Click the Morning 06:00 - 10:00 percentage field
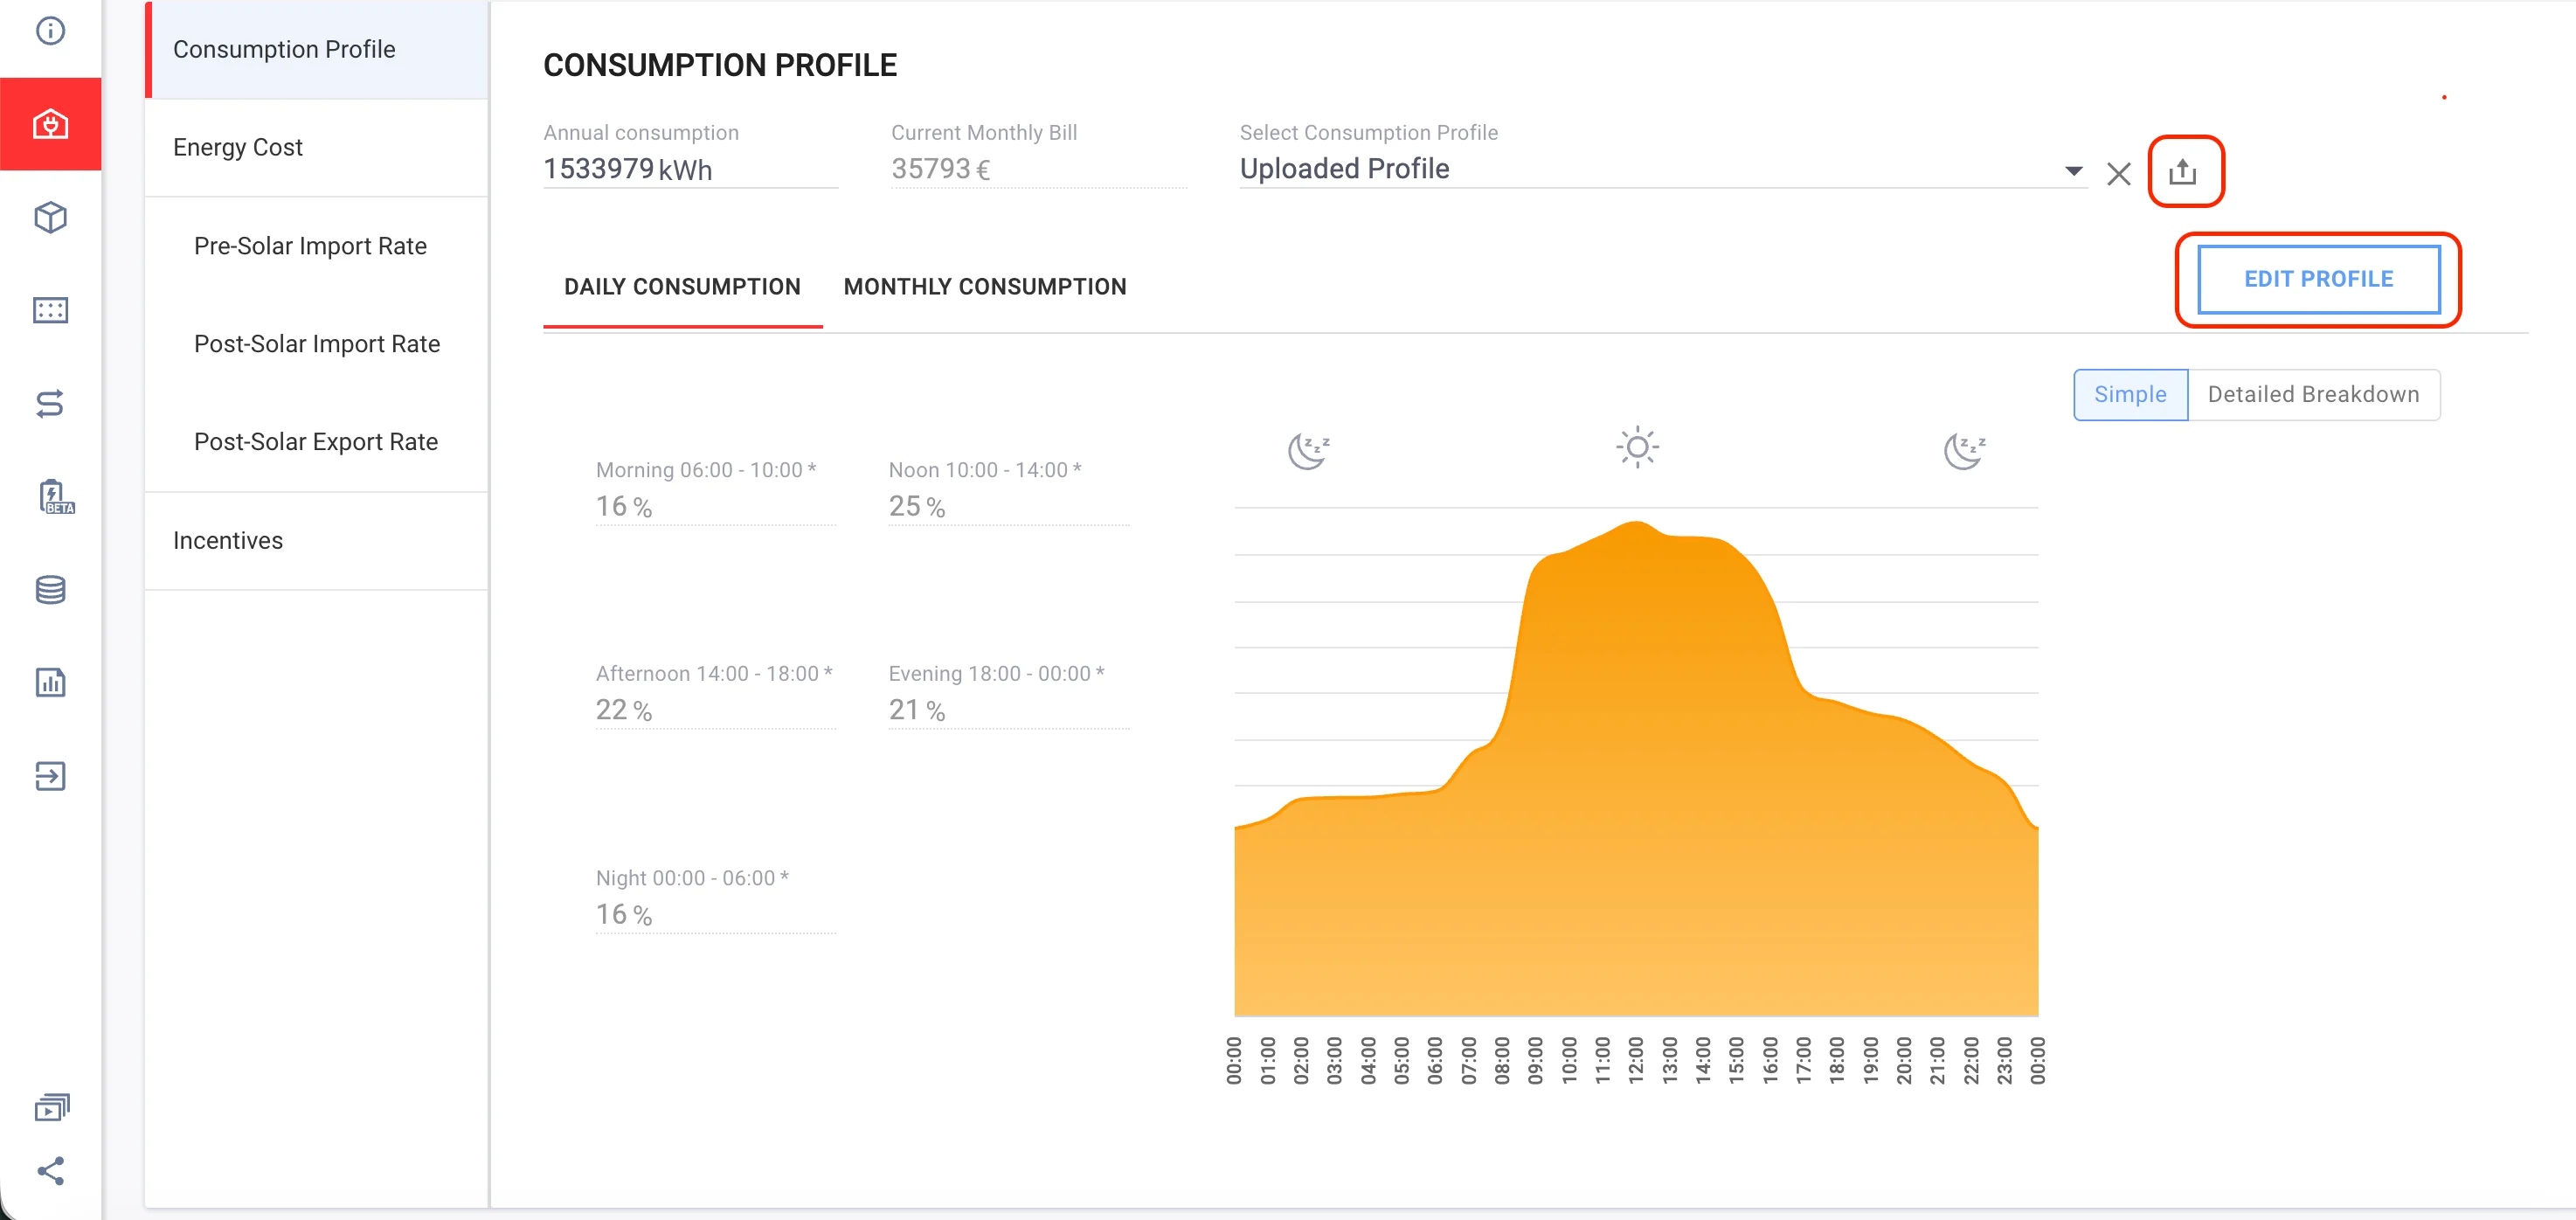Viewport: 2576px width, 1220px height. click(716, 507)
